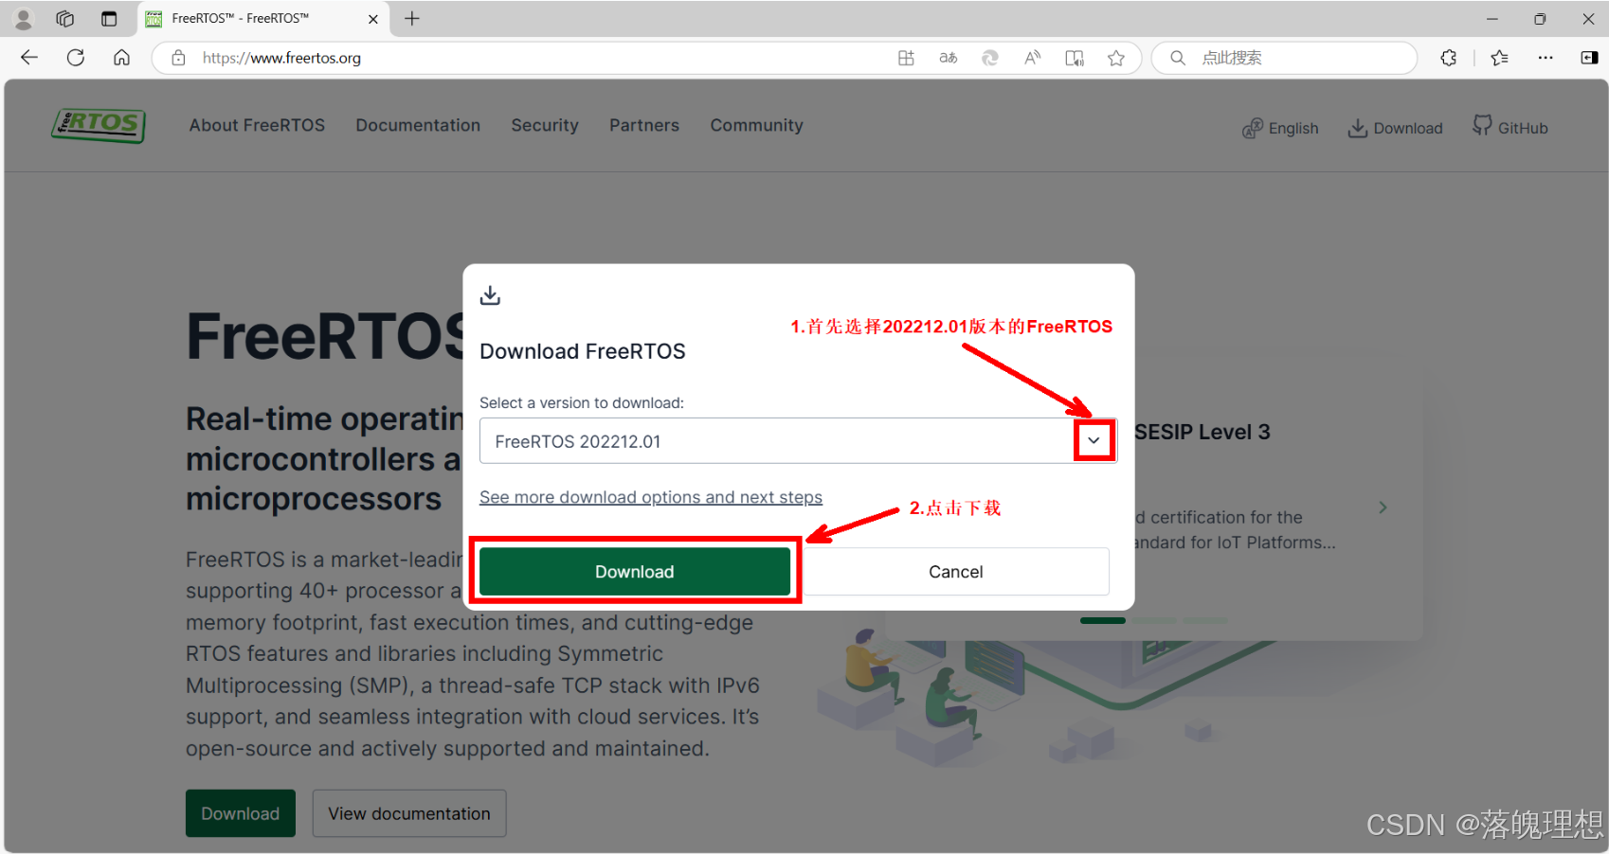Expand the FreeRTOS version dropdown
The image size is (1609, 854).
click(1094, 440)
